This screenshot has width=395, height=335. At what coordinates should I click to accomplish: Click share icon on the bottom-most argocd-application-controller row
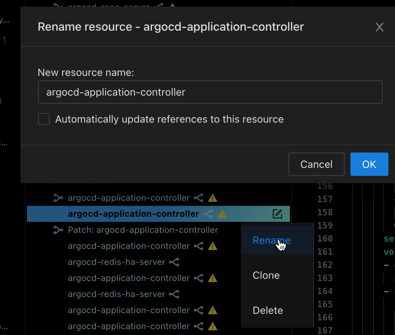pos(199,327)
